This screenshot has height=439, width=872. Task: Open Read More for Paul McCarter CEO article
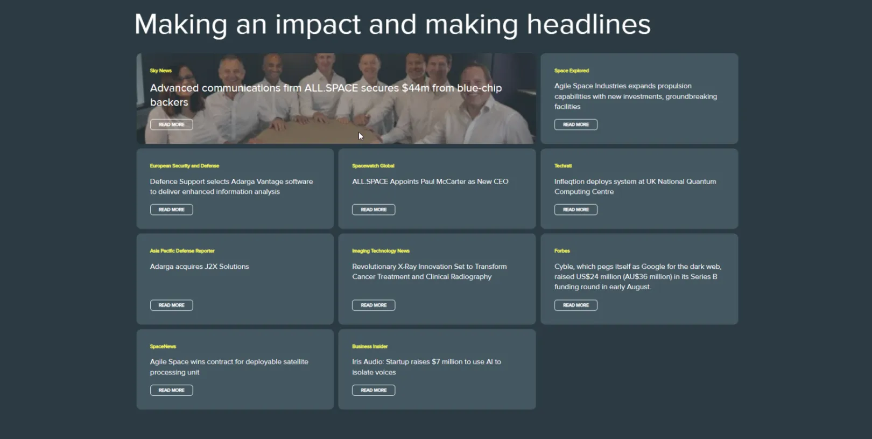coord(373,210)
